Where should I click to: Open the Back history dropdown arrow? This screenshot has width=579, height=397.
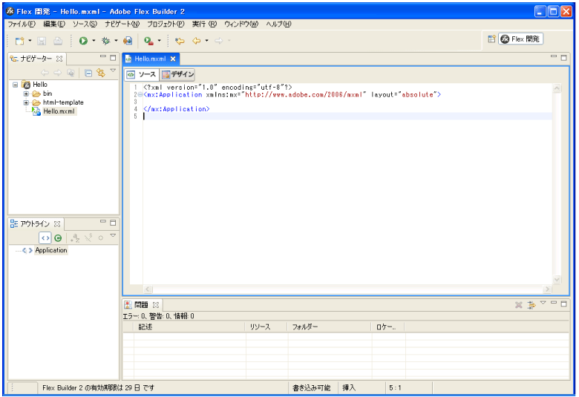(x=206, y=41)
